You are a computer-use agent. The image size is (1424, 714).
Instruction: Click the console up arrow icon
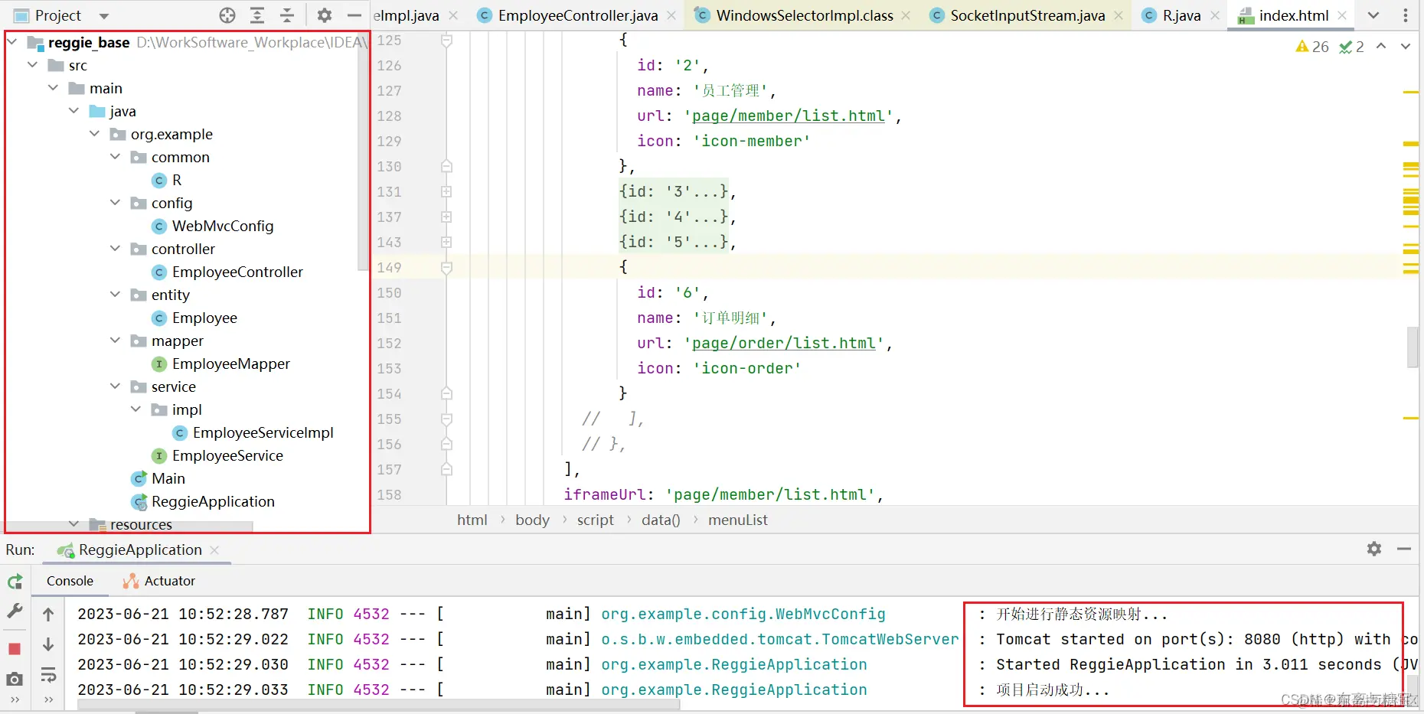pos(48,615)
